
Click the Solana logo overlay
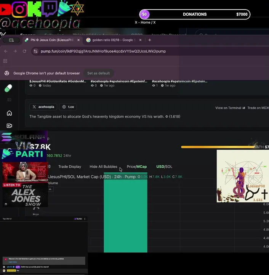[24, 137]
